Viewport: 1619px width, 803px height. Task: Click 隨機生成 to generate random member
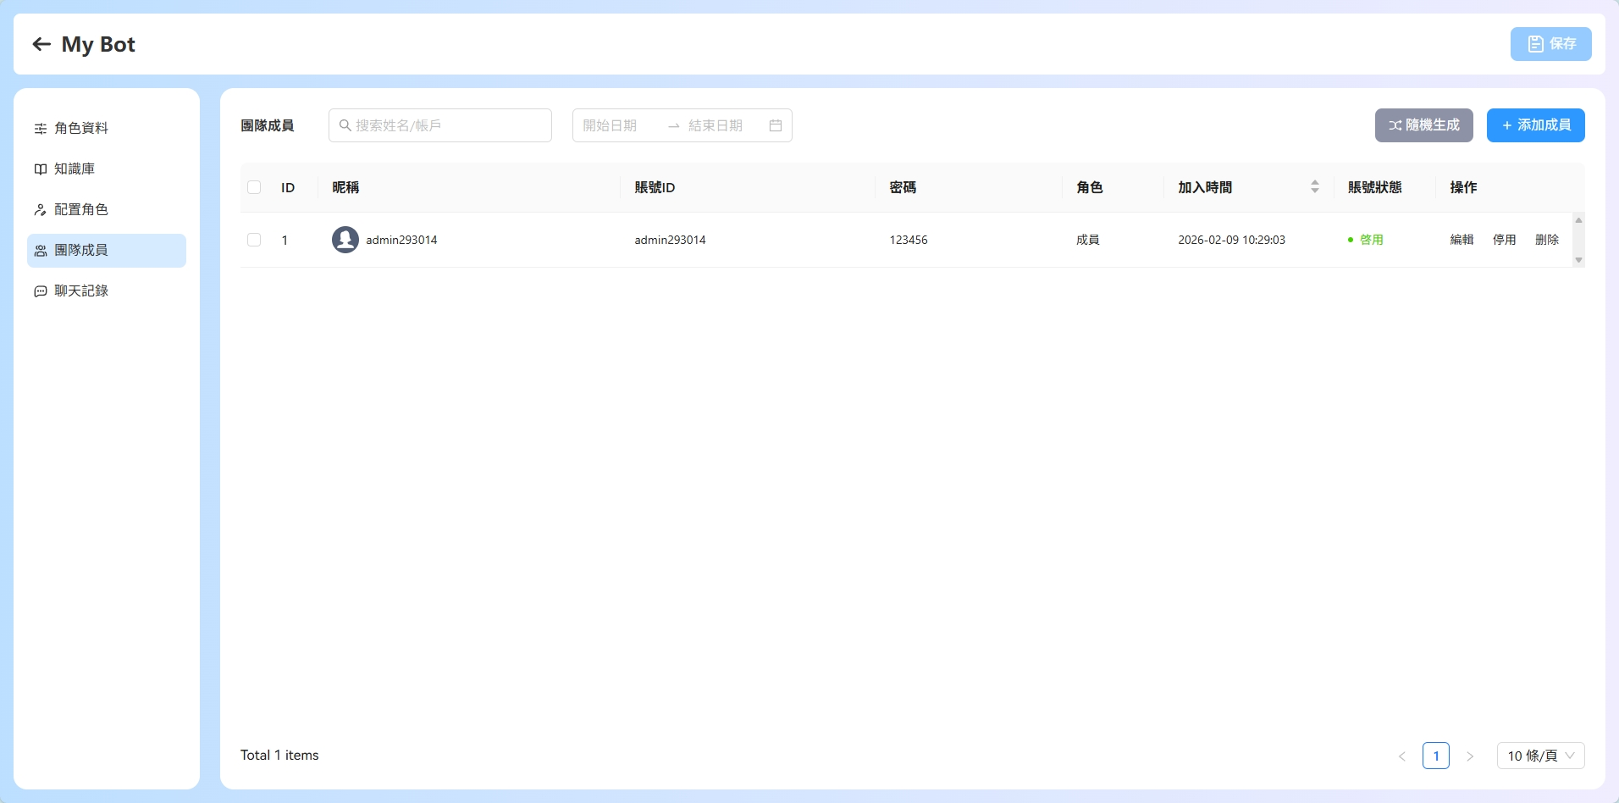tap(1423, 125)
